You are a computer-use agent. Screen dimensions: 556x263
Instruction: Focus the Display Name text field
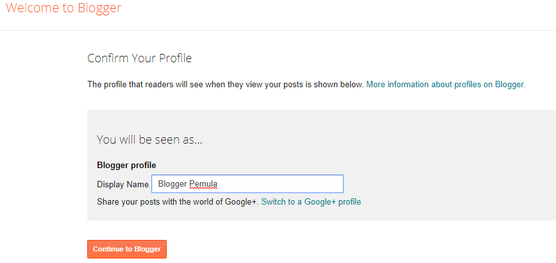click(247, 184)
